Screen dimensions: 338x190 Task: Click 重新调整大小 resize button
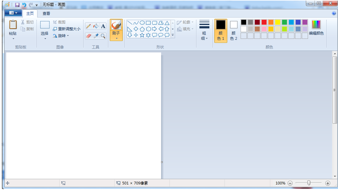pos(66,29)
